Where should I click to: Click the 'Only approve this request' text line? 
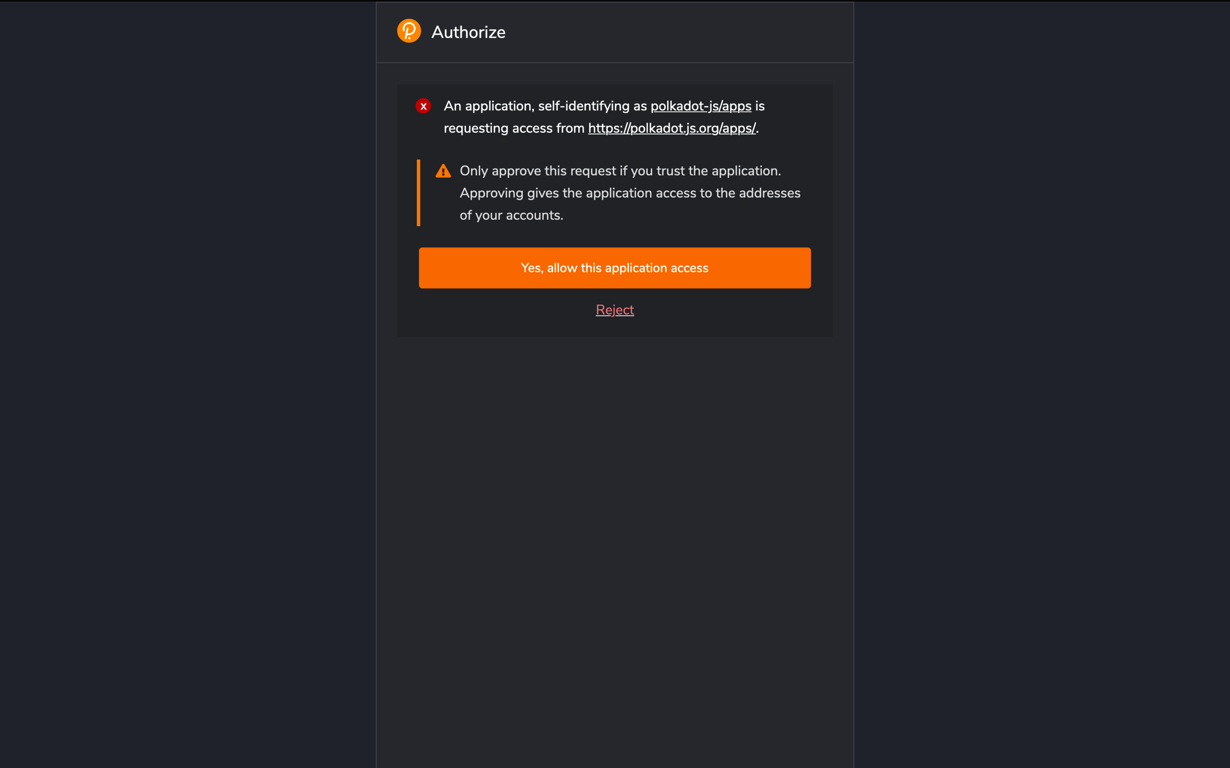620,171
